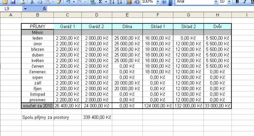The image size is (254, 136).
Task: Open the Chart Wizard icon
Action: (x=129, y=2)
